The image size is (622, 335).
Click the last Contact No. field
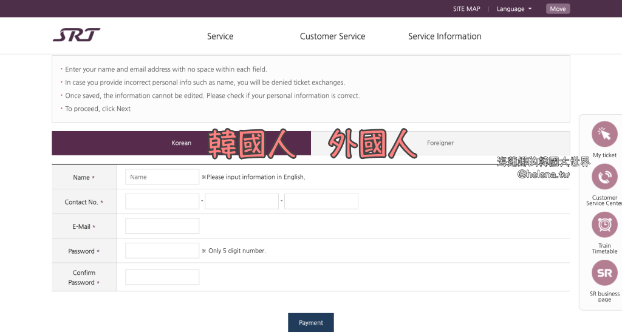(x=321, y=201)
